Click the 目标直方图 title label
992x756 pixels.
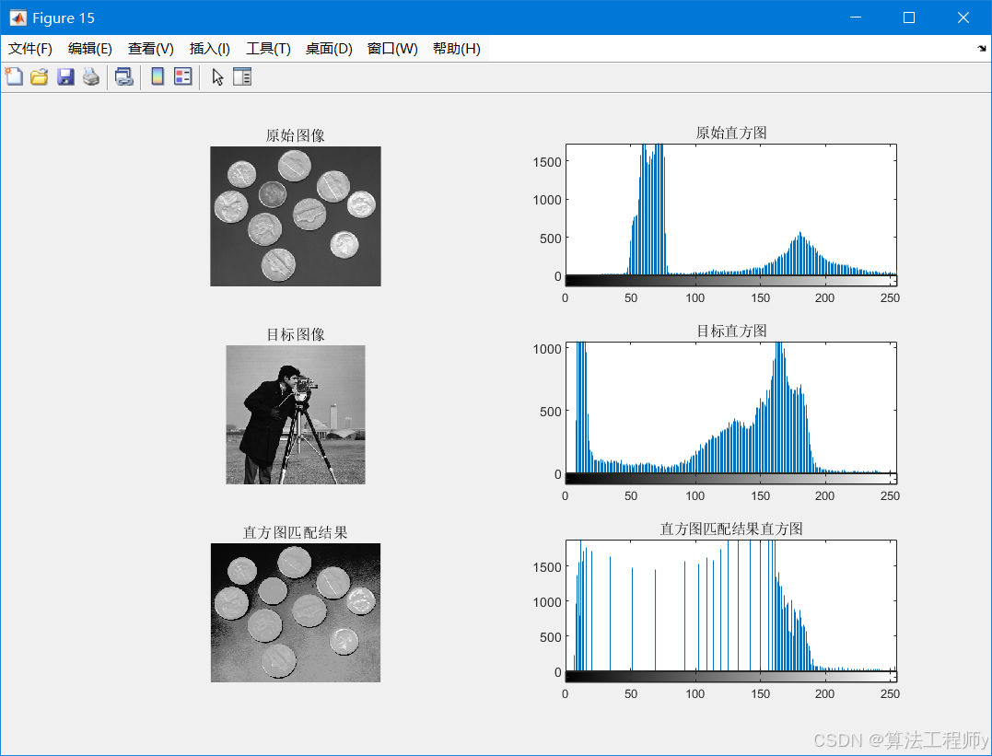pos(731,331)
